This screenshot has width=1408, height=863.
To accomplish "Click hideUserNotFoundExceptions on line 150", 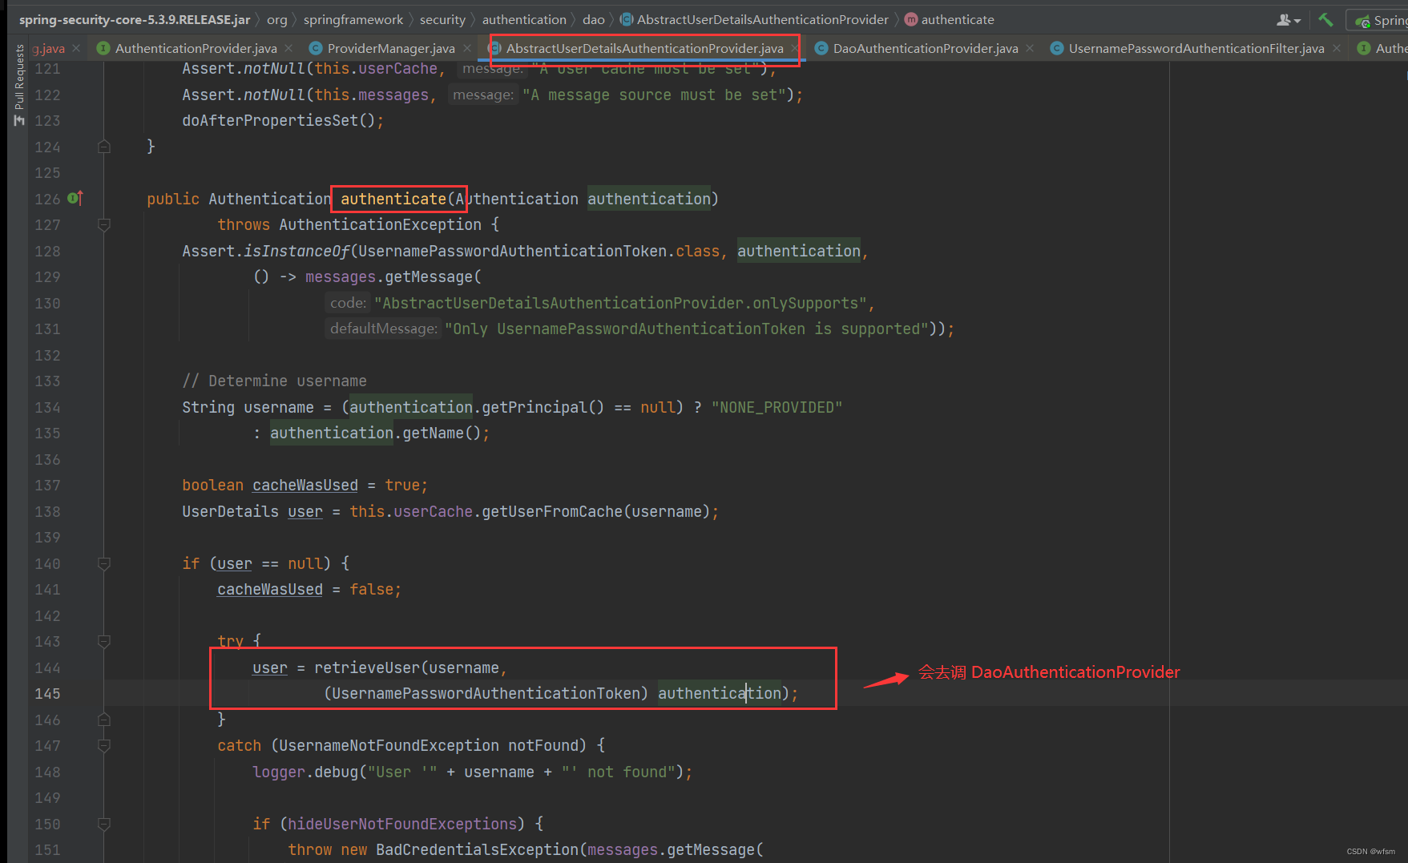I will pyautogui.click(x=402, y=824).
